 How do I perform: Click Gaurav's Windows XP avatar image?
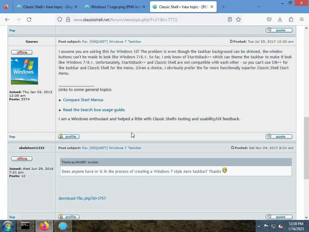coord(24,71)
